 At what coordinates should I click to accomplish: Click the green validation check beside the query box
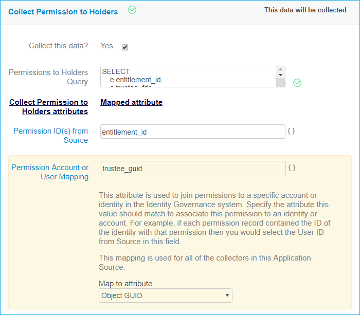pyautogui.click(x=297, y=83)
